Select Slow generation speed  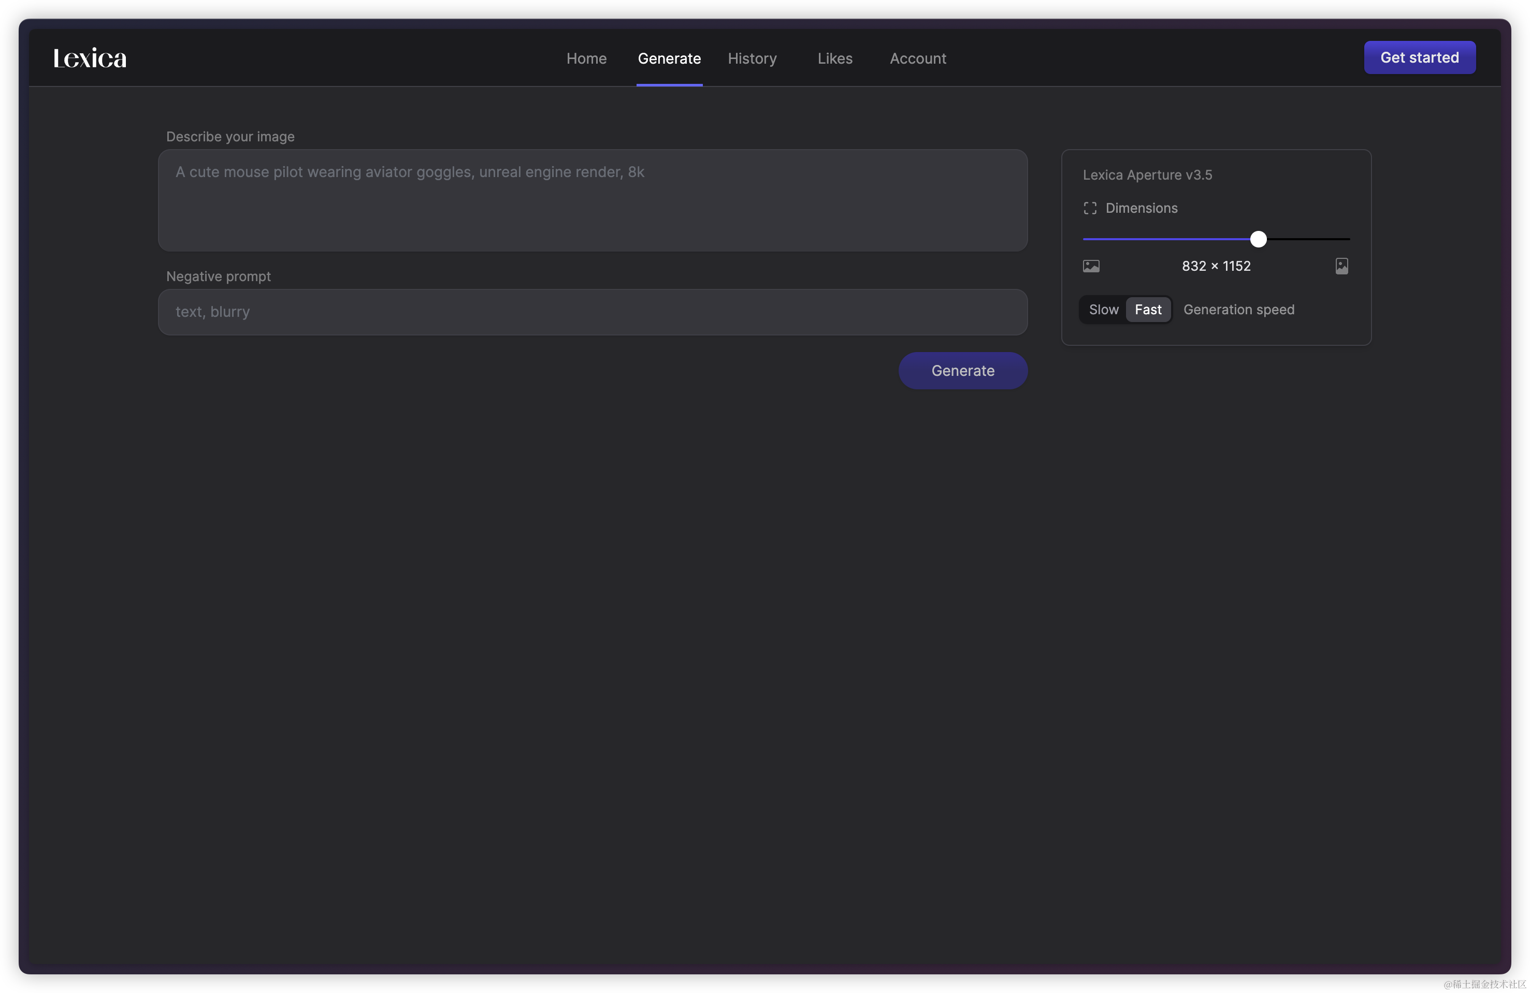pos(1103,310)
